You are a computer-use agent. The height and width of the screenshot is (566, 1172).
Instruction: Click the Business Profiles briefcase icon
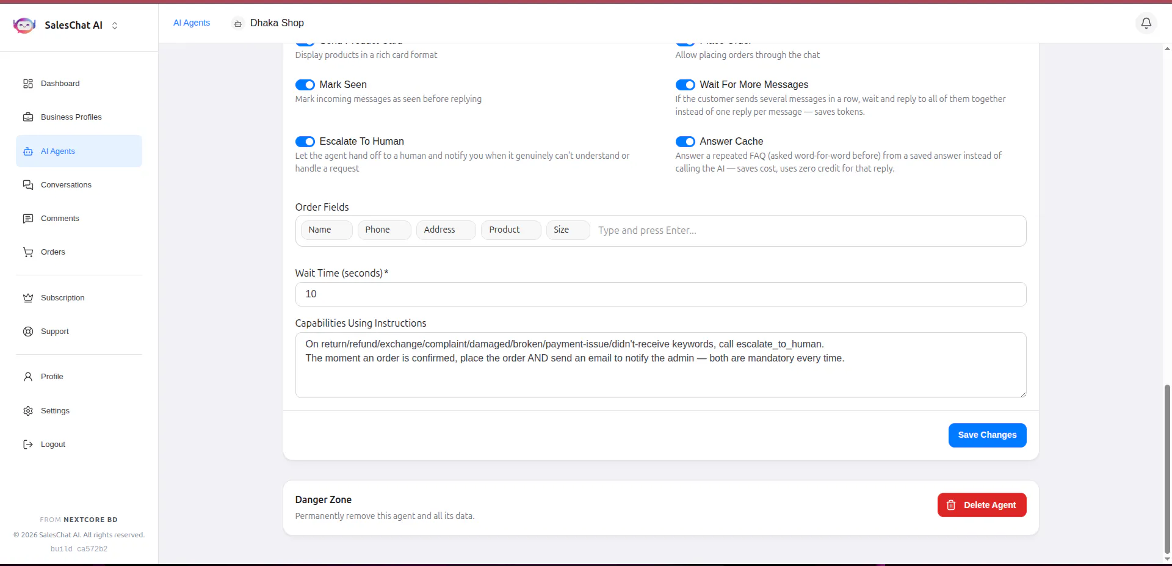(x=28, y=117)
